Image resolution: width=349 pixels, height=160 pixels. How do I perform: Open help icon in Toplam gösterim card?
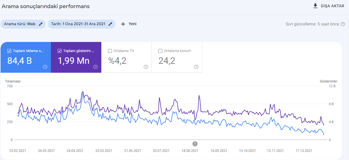95,67
